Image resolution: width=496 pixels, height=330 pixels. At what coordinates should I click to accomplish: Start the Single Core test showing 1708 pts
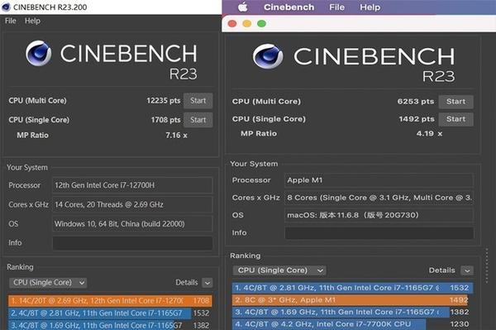pos(198,120)
